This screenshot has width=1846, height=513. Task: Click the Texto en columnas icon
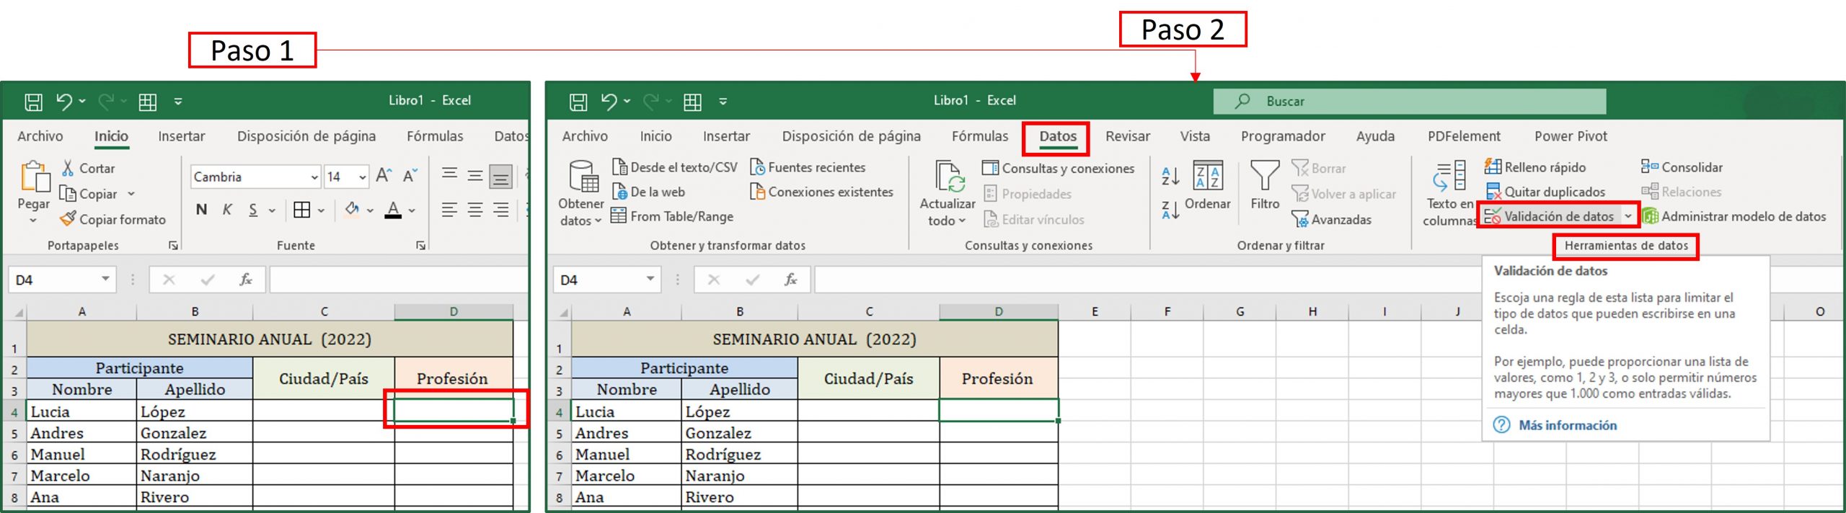1449,177
